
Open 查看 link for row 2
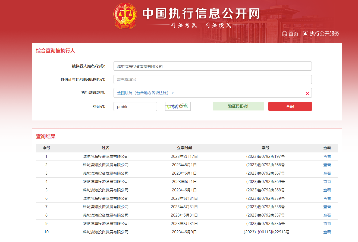click(327, 165)
